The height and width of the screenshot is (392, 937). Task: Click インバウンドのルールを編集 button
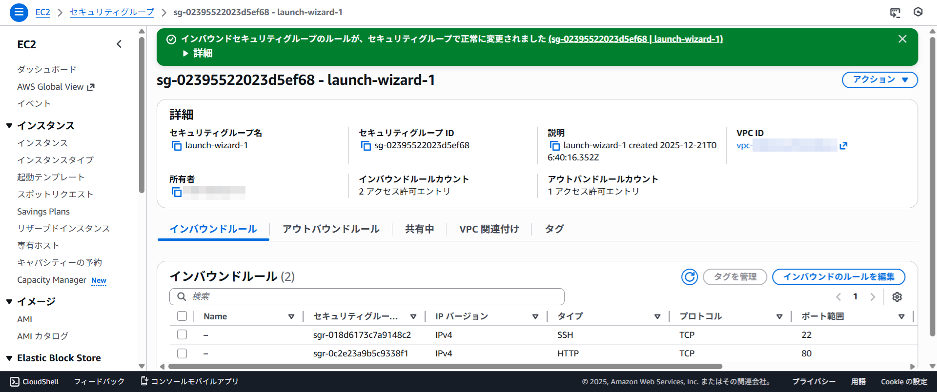[838, 277]
